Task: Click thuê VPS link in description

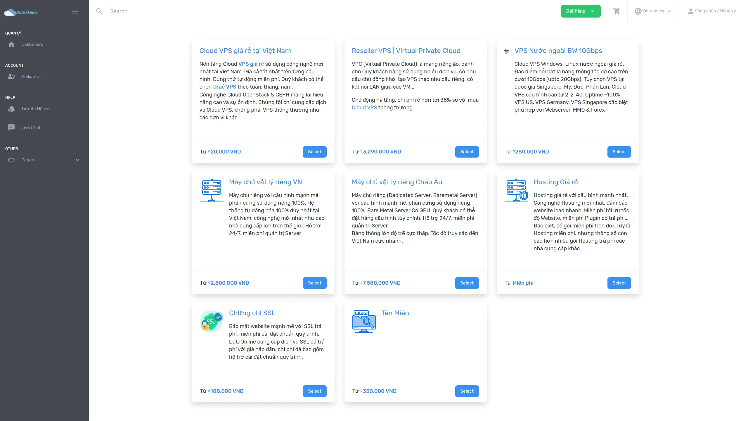Action: [x=224, y=87]
